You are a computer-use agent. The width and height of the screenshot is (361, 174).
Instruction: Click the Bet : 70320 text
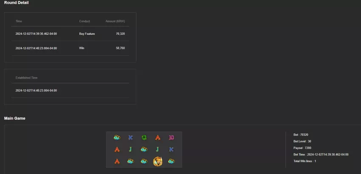coord(301,135)
